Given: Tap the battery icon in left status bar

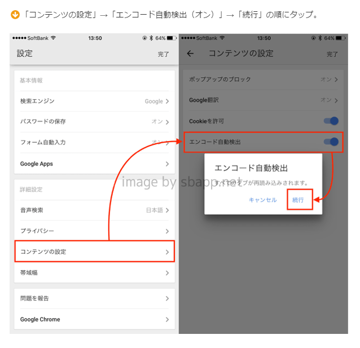Looking at the screenshot, I should (172, 38).
